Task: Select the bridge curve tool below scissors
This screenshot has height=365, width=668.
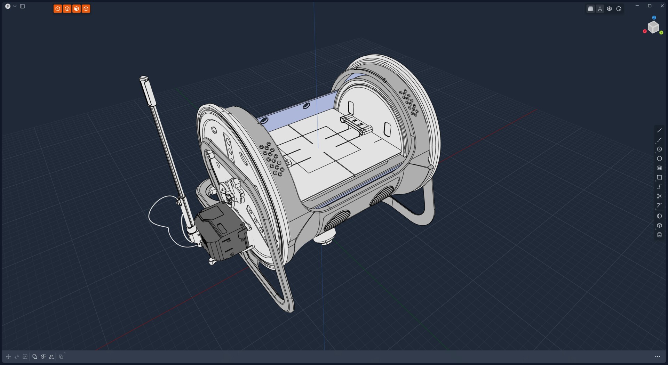Action: coord(659,205)
